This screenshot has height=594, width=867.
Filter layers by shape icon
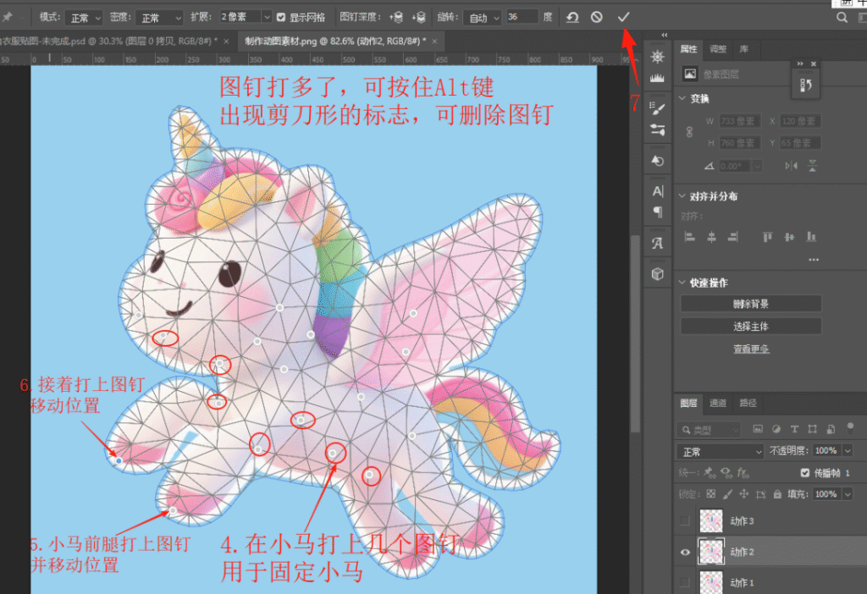click(812, 429)
